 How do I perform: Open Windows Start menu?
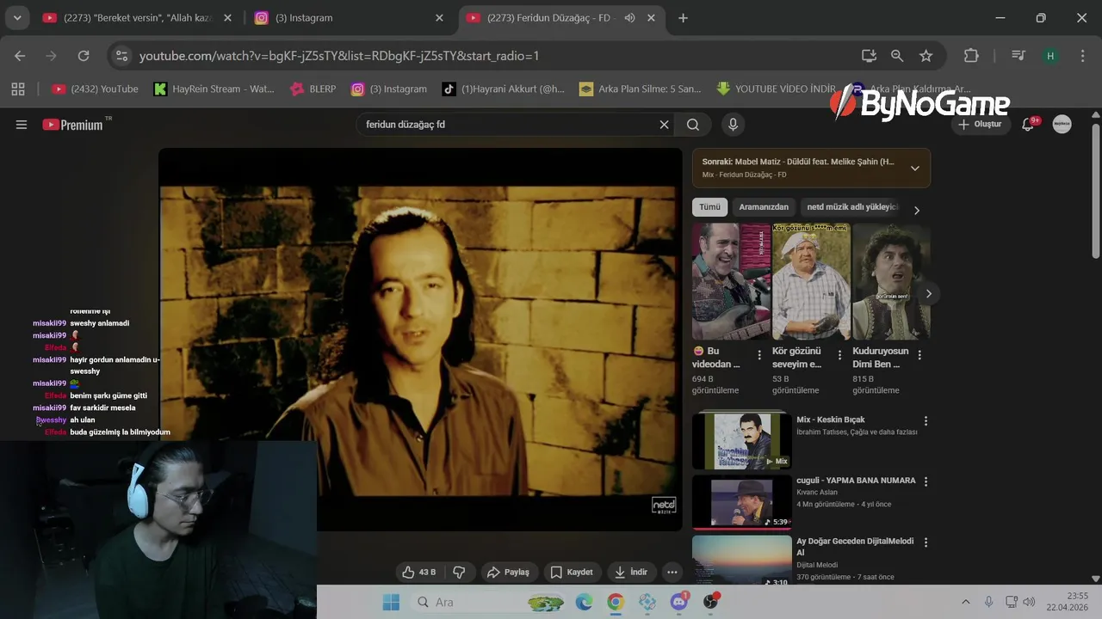coord(391,602)
